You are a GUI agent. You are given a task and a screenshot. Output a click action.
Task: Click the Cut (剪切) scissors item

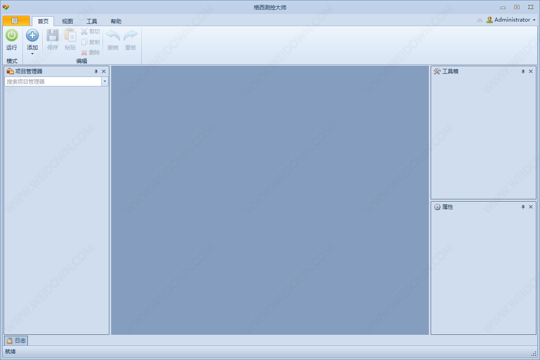tap(90, 31)
